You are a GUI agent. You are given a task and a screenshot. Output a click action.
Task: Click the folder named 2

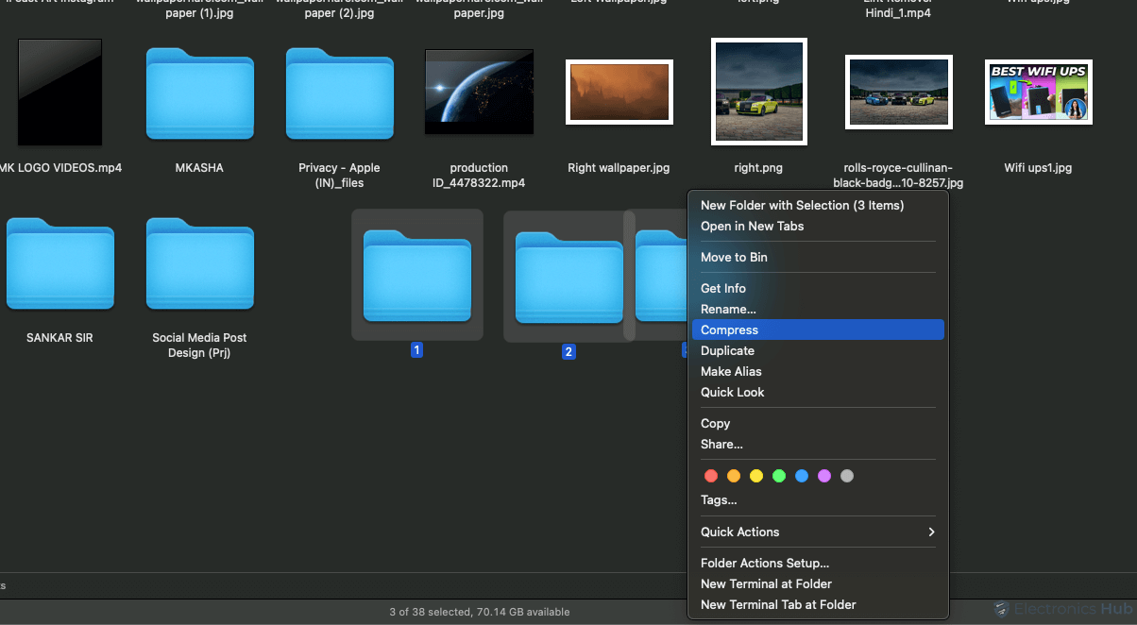pos(568,277)
